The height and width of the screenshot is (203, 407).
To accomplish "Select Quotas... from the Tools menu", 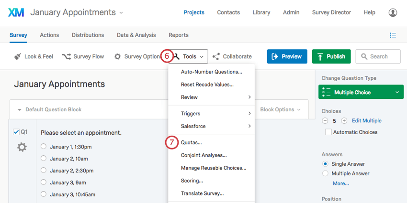I will (192, 142).
